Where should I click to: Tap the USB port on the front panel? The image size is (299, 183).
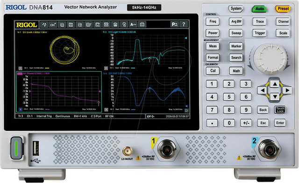(x=36, y=149)
